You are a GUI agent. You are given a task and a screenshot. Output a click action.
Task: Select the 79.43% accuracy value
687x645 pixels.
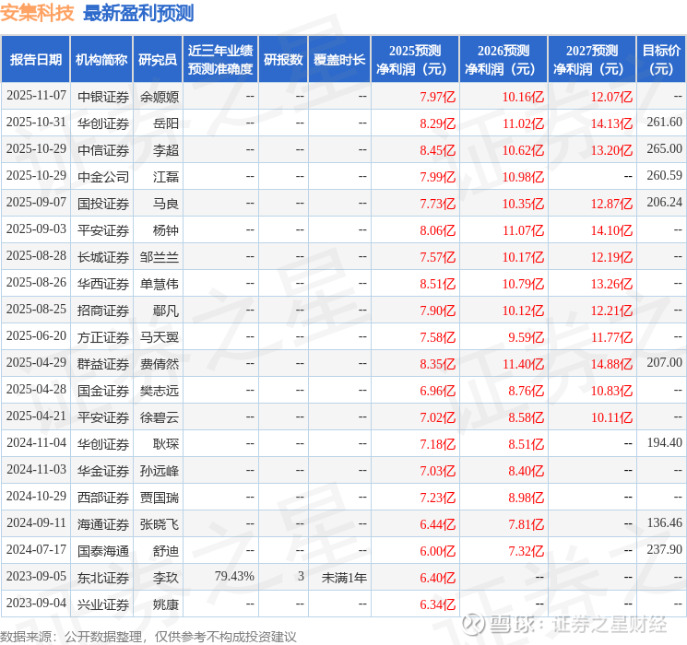point(234,576)
